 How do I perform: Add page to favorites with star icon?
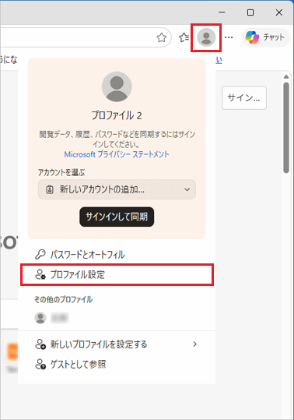point(162,37)
